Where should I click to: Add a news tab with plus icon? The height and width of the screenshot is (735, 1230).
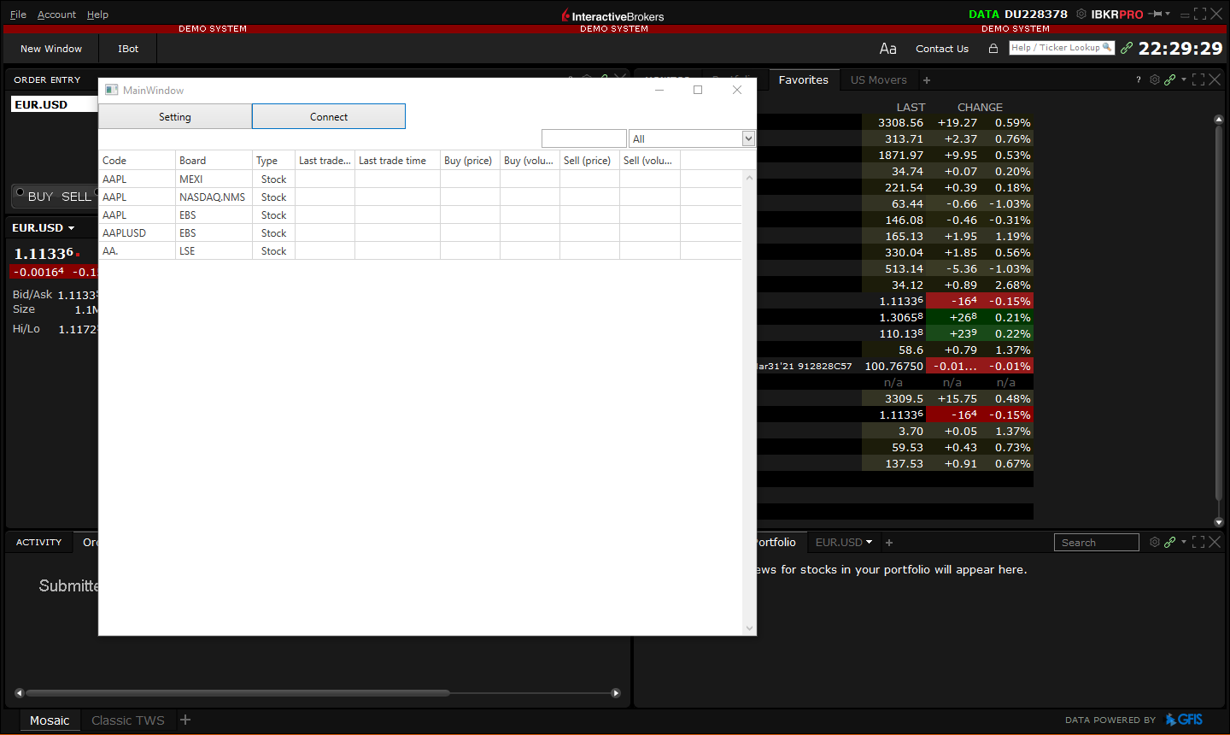click(x=889, y=543)
